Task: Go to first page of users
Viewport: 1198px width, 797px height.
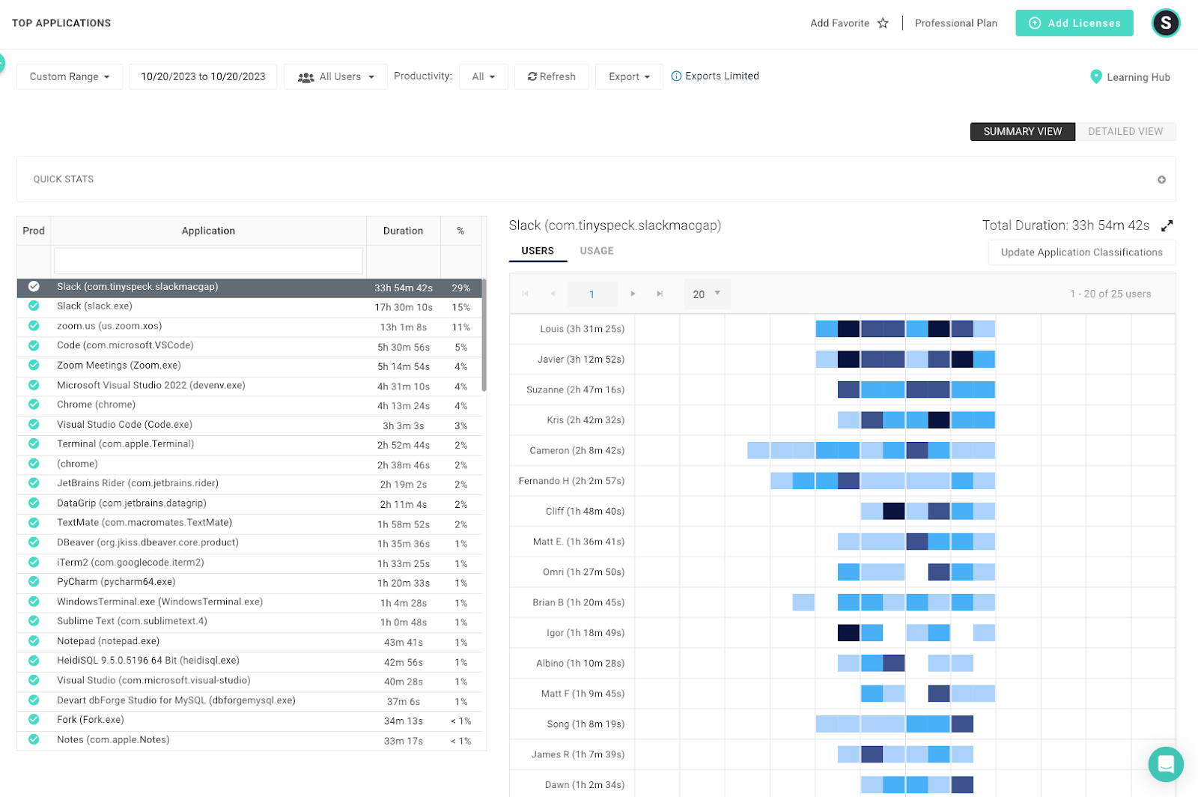Action: 526,294
